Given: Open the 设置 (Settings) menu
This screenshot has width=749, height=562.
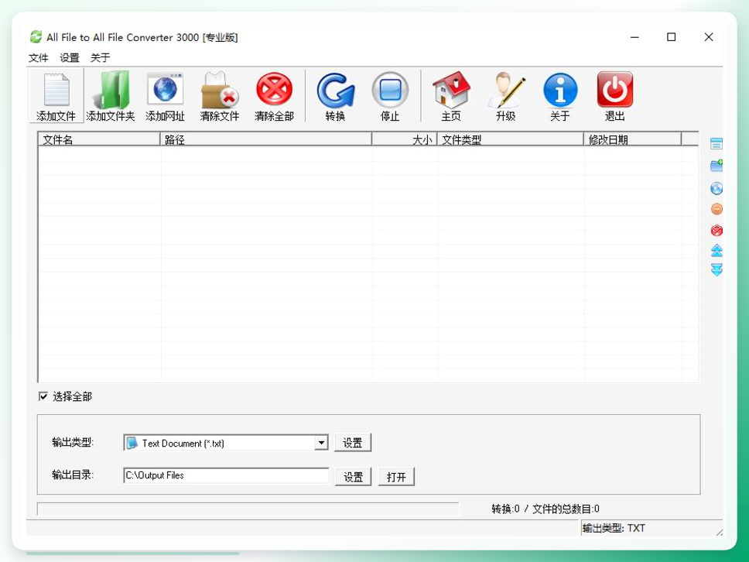Looking at the screenshot, I should point(70,58).
